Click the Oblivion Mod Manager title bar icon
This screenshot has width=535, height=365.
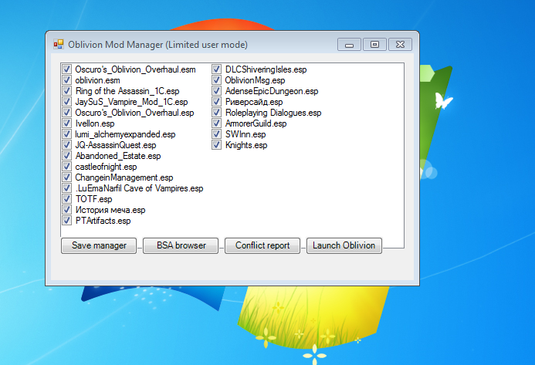click(x=59, y=44)
